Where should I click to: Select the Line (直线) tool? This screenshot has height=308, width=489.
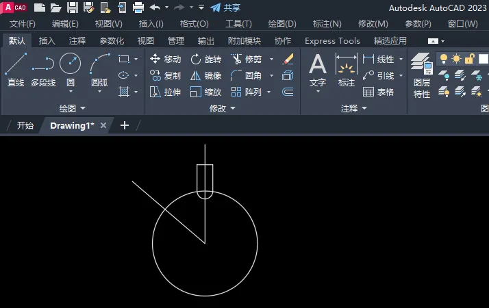16,70
